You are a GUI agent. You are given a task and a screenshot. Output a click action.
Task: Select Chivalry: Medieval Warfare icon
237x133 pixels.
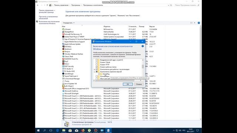click(63, 54)
